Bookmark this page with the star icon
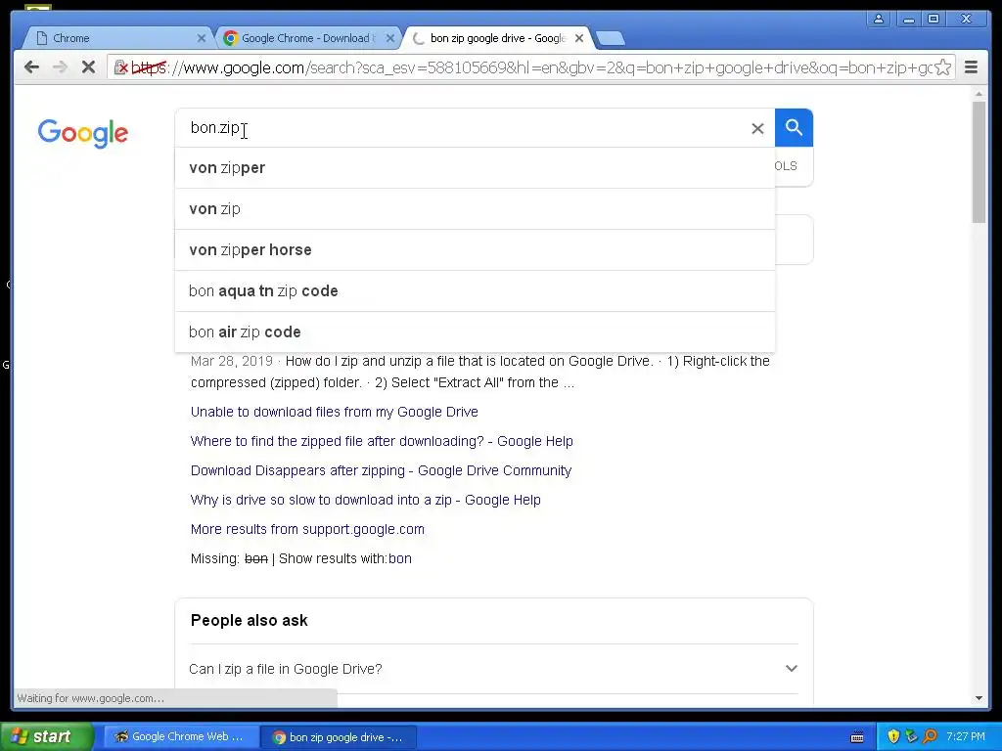The height and width of the screenshot is (751, 1002). 942,67
